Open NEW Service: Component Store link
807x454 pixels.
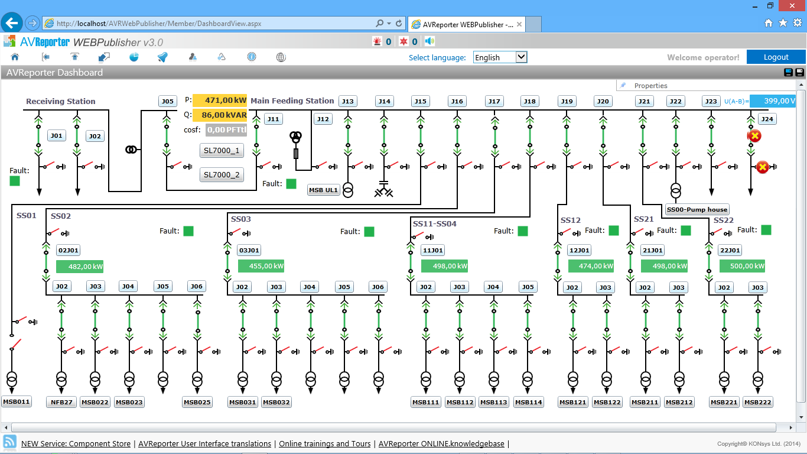[76, 443]
